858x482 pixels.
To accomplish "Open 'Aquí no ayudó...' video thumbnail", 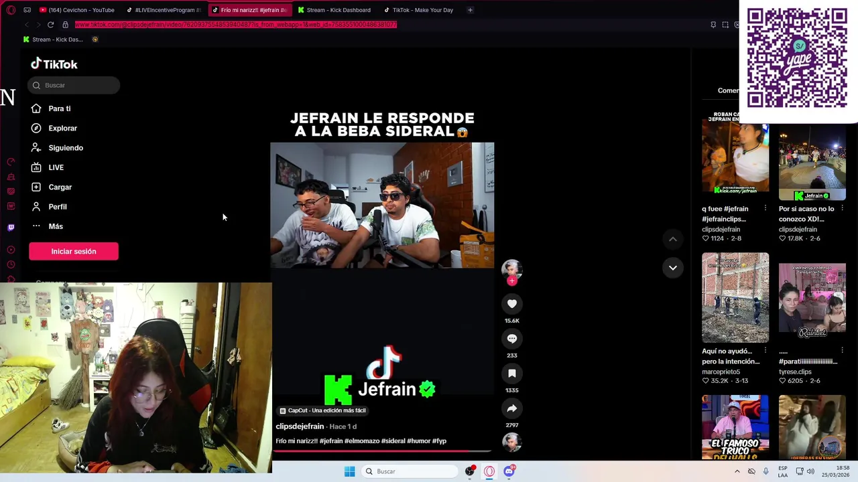I will (735, 298).
